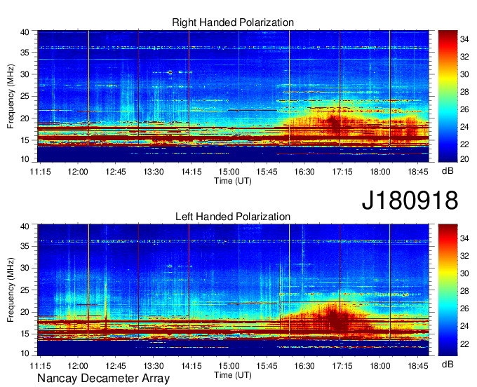
Task: Click 'Frequency (MHz)' axis label on Right Handed plot
Action: tap(11, 96)
